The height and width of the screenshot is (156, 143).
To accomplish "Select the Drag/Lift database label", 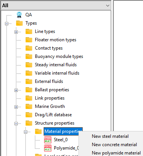I will pos(53,115).
